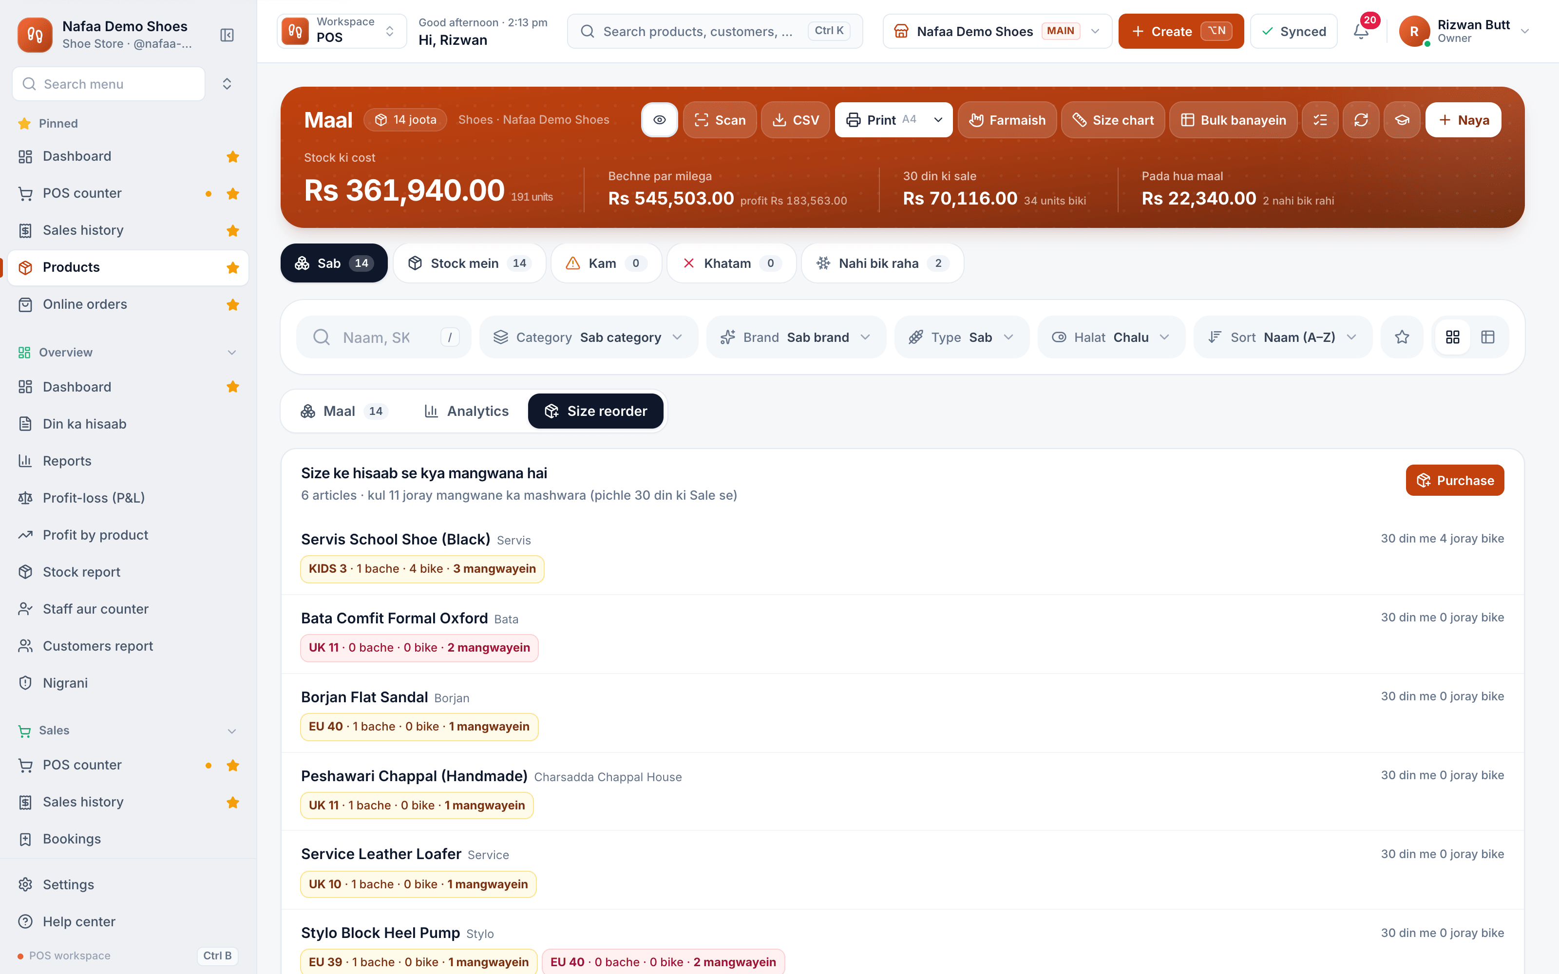
Task: Open Brand Sab brand dropdown
Action: 796,337
